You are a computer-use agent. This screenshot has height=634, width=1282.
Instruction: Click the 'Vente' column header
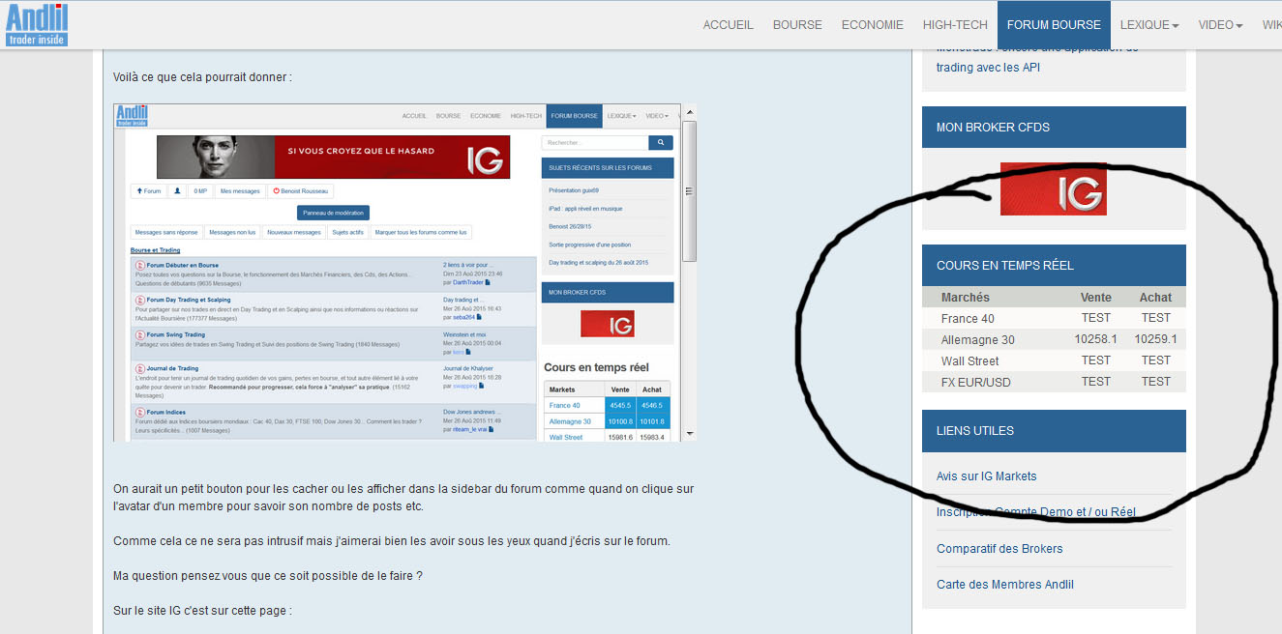(1096, 298)
